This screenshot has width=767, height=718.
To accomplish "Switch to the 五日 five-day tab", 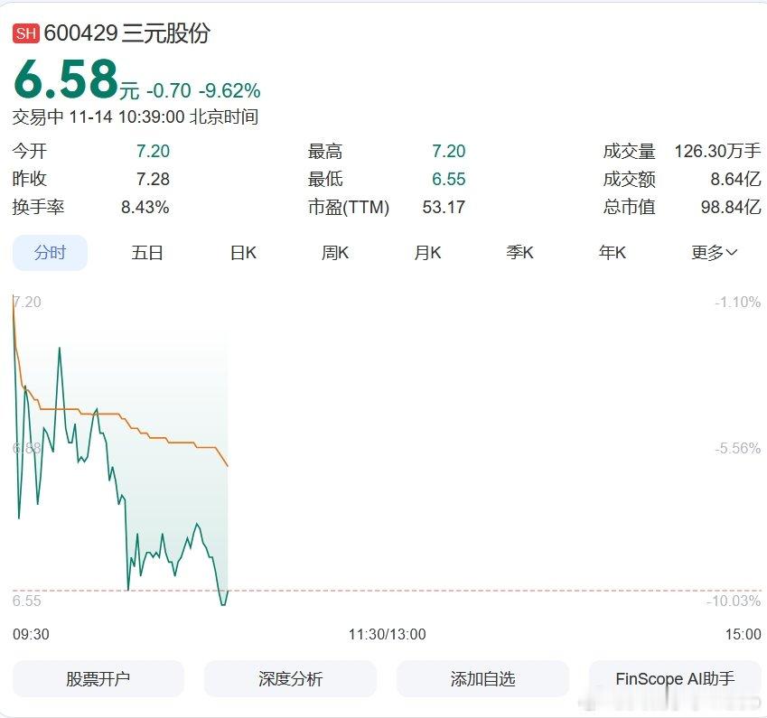I will [x=146, y=253].
